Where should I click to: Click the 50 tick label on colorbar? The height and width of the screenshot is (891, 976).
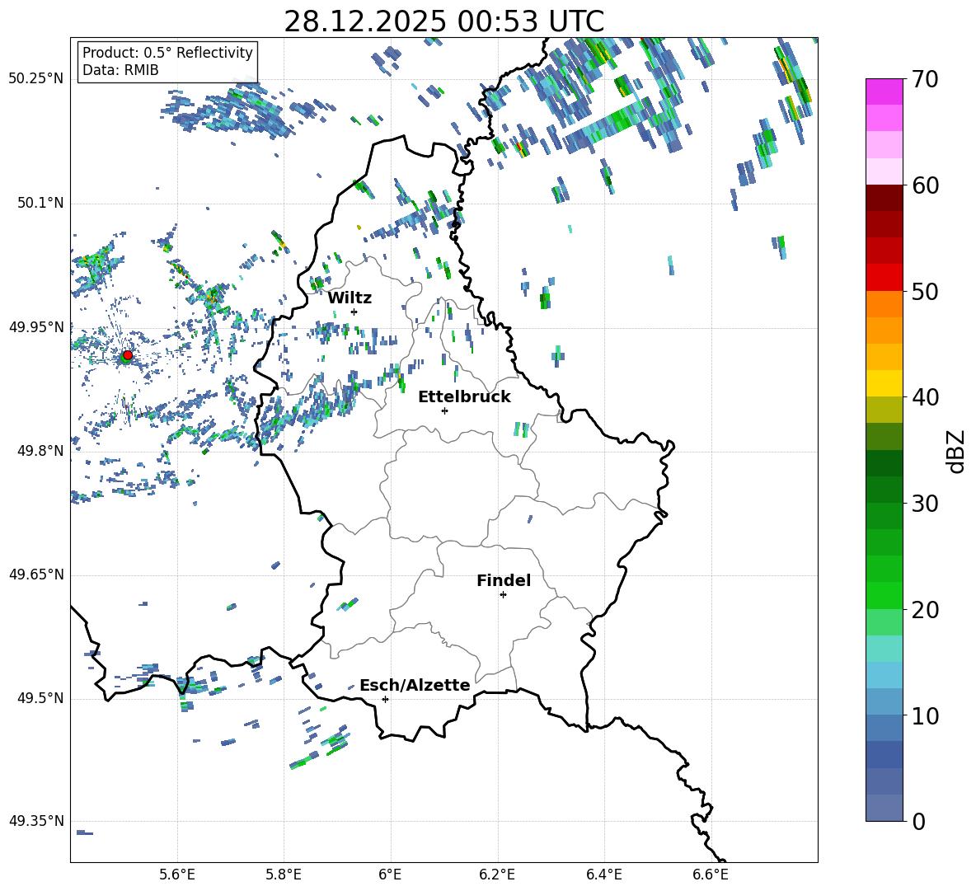925,292
